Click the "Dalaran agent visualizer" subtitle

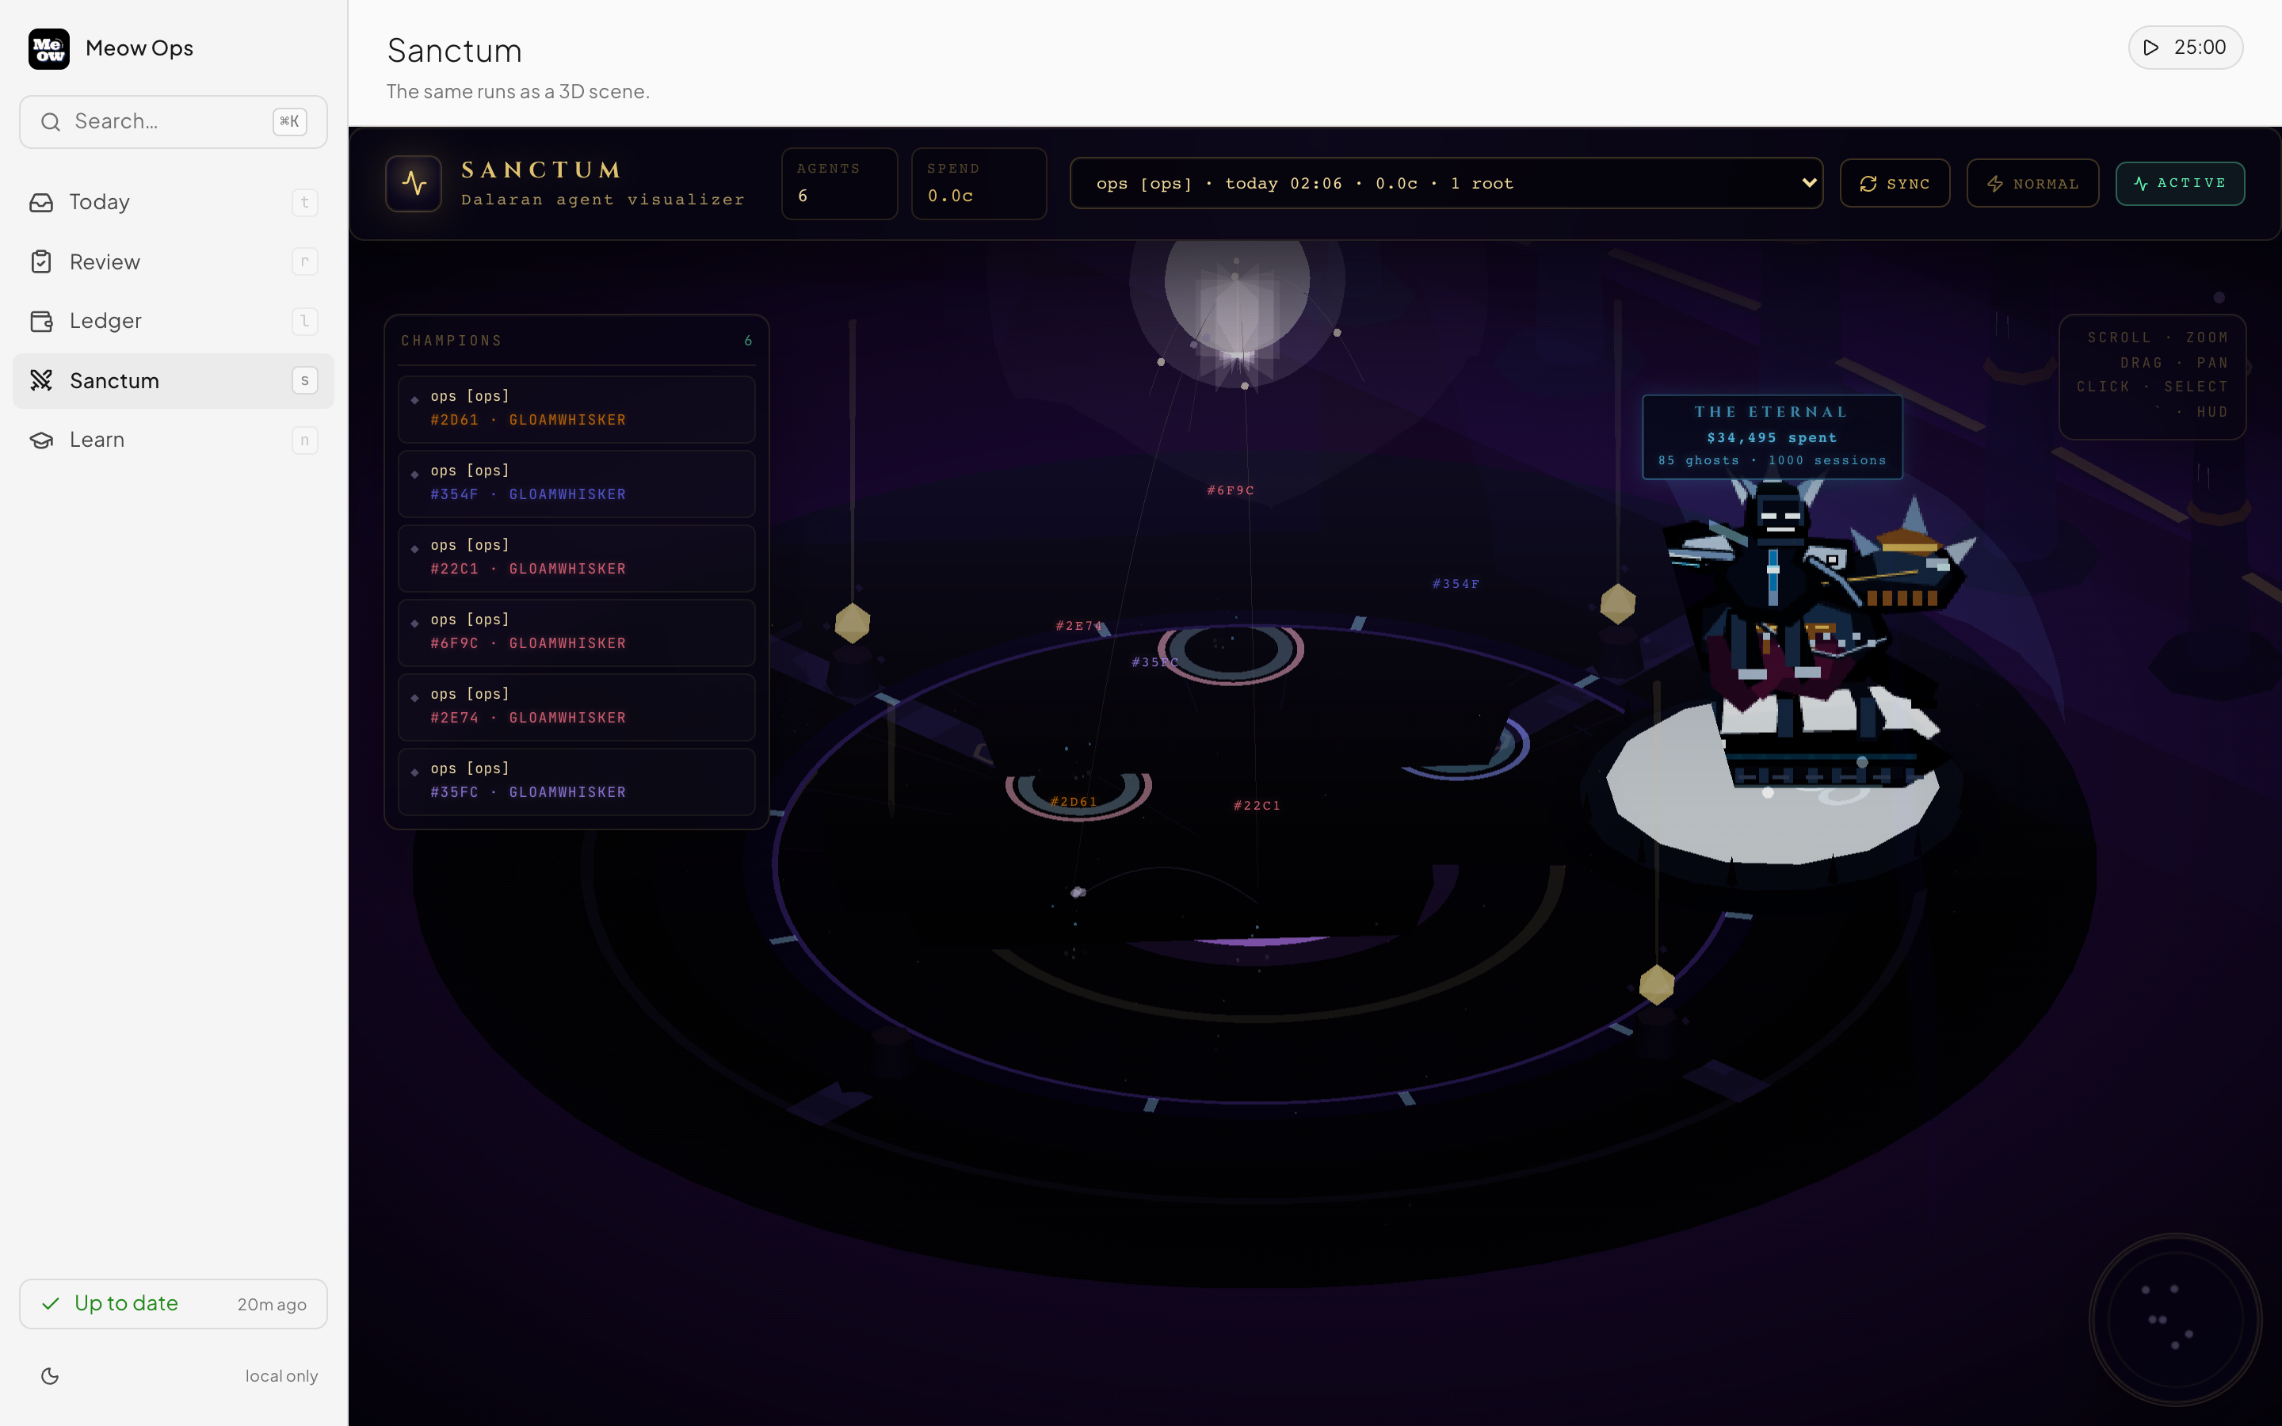(x=602, y=200)
